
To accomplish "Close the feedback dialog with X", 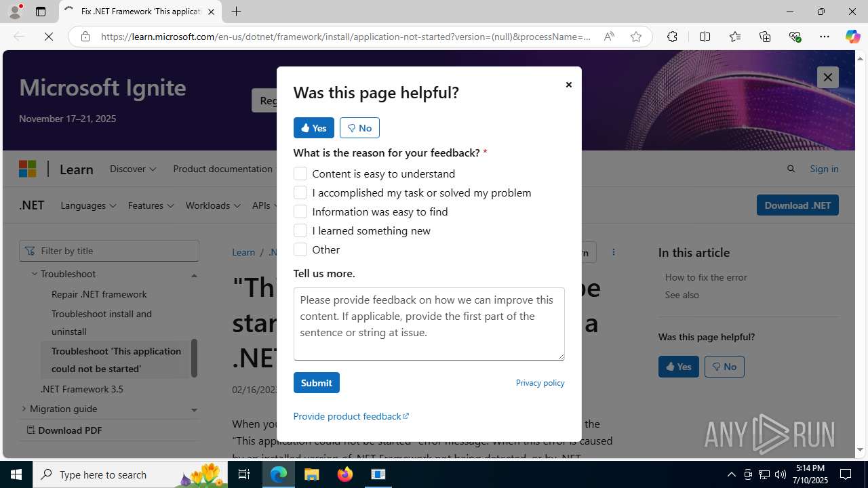I will pos(568,85).
